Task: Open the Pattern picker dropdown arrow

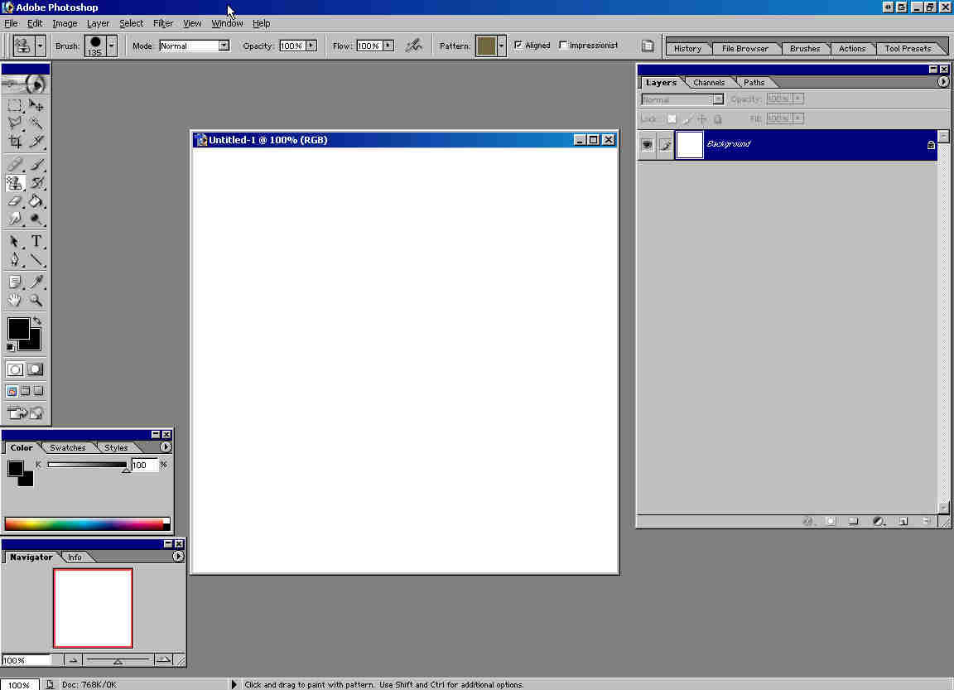Action: [x=501, y=46]
